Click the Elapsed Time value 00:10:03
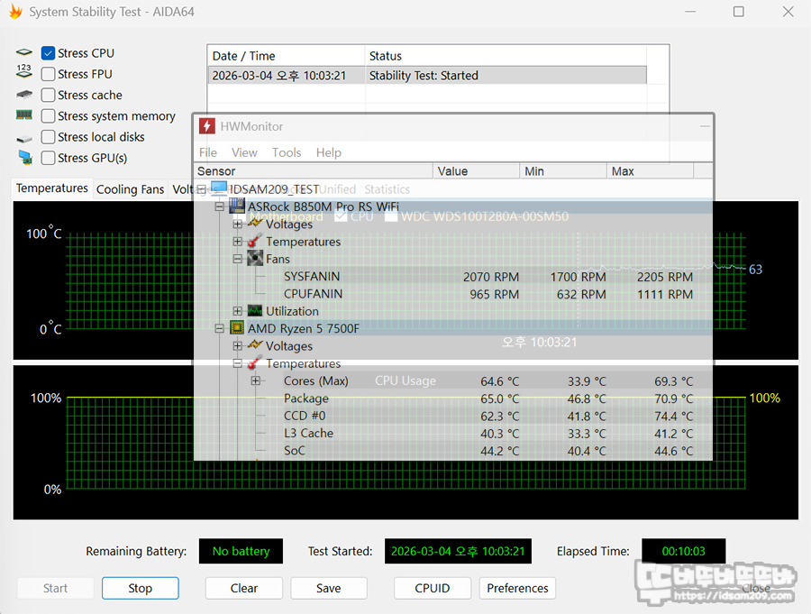The image size is (811, 614). [x=683, y=551]
